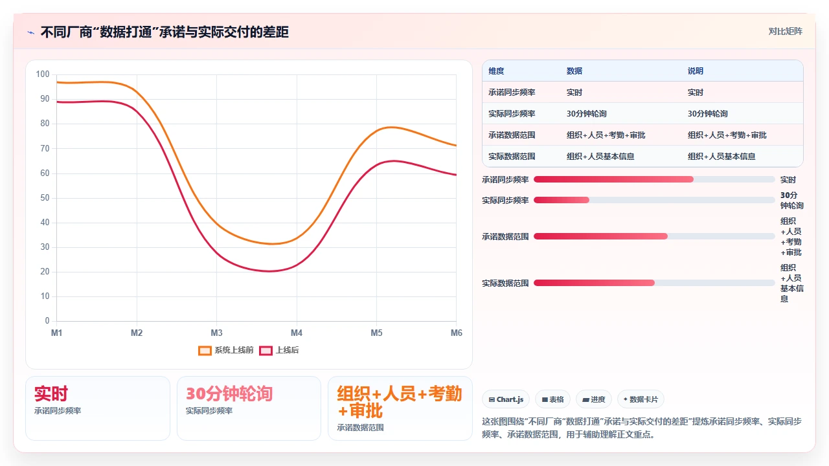The height and width of the screenshot is (466, 829).
Task: Click the 实际数据范围 progress bar
Action: (654, 283)
